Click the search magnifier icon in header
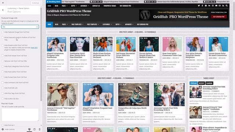This screenshot has height=132, width=235. pos(227,6)
